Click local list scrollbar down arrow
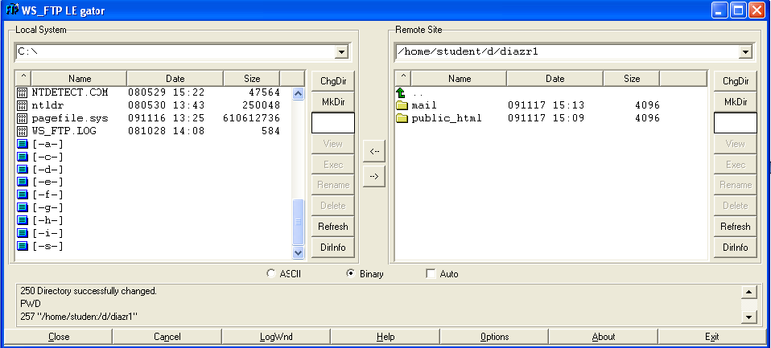This screenshot has height=348, width=771. pyautogui.click(x=299, y=252)
